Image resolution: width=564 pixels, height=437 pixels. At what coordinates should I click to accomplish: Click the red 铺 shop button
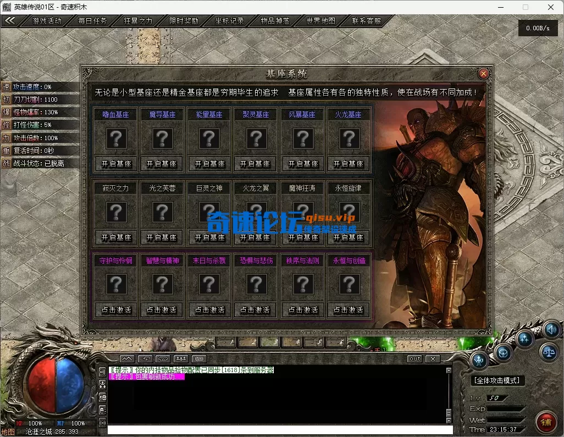tap(546, 422)
